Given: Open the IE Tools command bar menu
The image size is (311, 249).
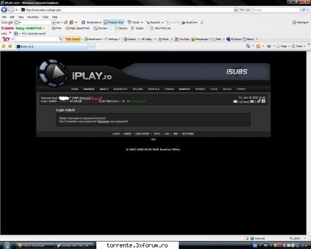Looking at the screenshot, I should (298, 46).
